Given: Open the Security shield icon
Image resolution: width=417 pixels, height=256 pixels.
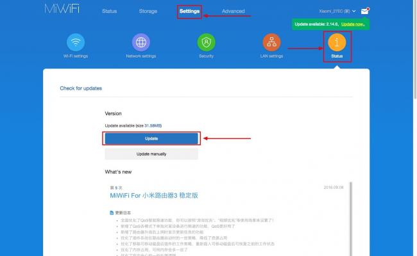Looking at the screenshot, I should [206, 42].
